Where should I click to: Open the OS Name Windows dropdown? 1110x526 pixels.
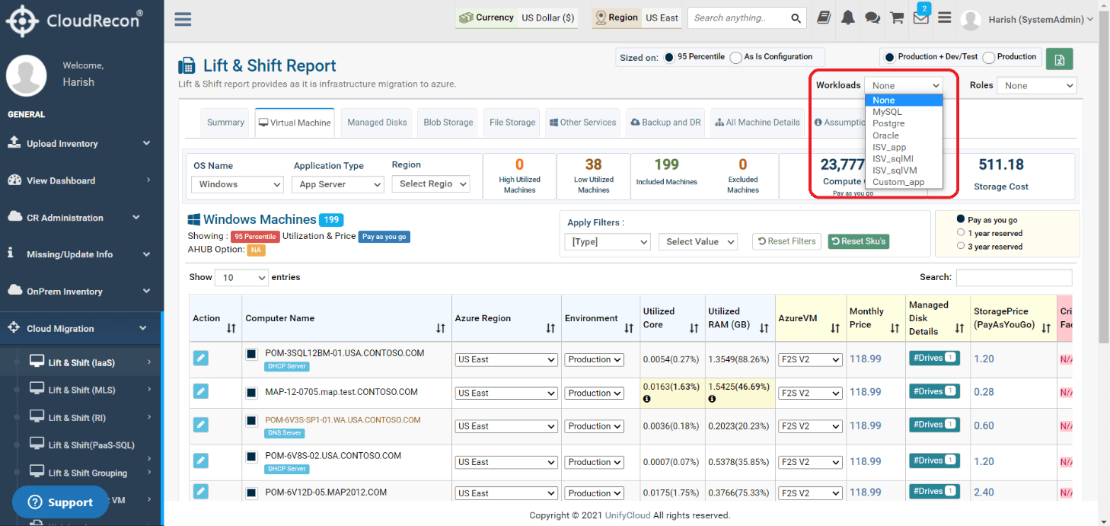pyautogui.click(x=238, y=184)
